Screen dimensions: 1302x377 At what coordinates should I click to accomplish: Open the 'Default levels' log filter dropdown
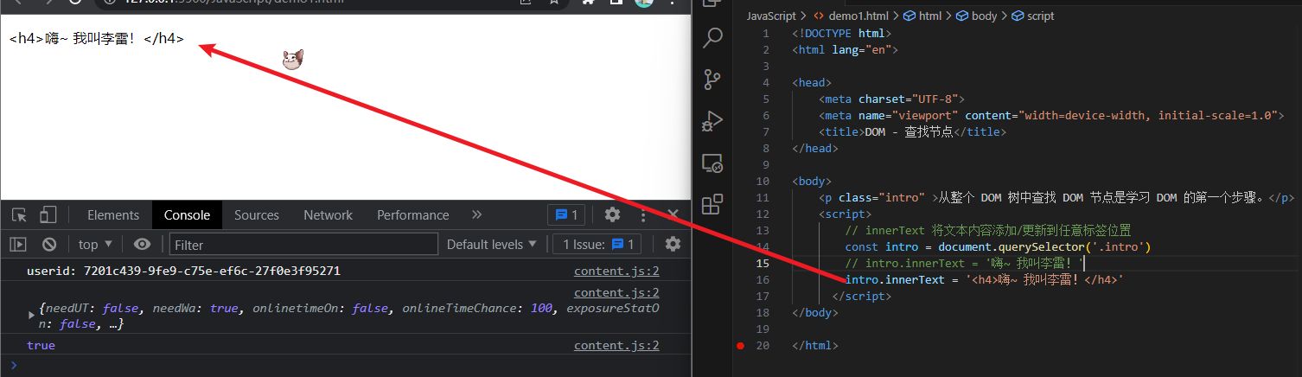coord(491,245)
